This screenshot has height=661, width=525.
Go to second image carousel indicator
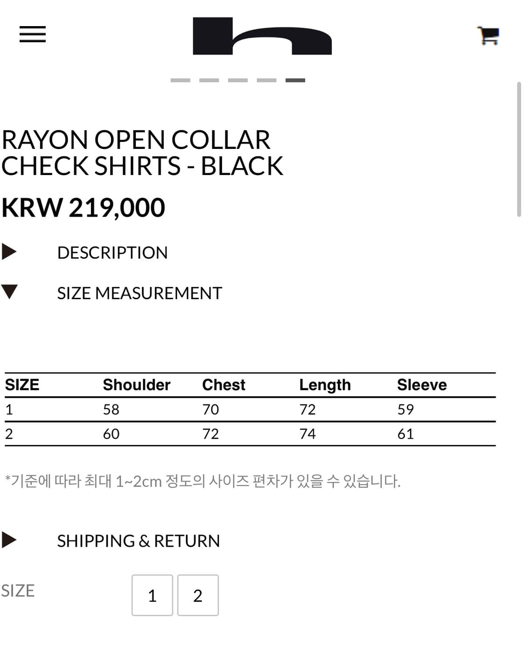pos(209,80)
